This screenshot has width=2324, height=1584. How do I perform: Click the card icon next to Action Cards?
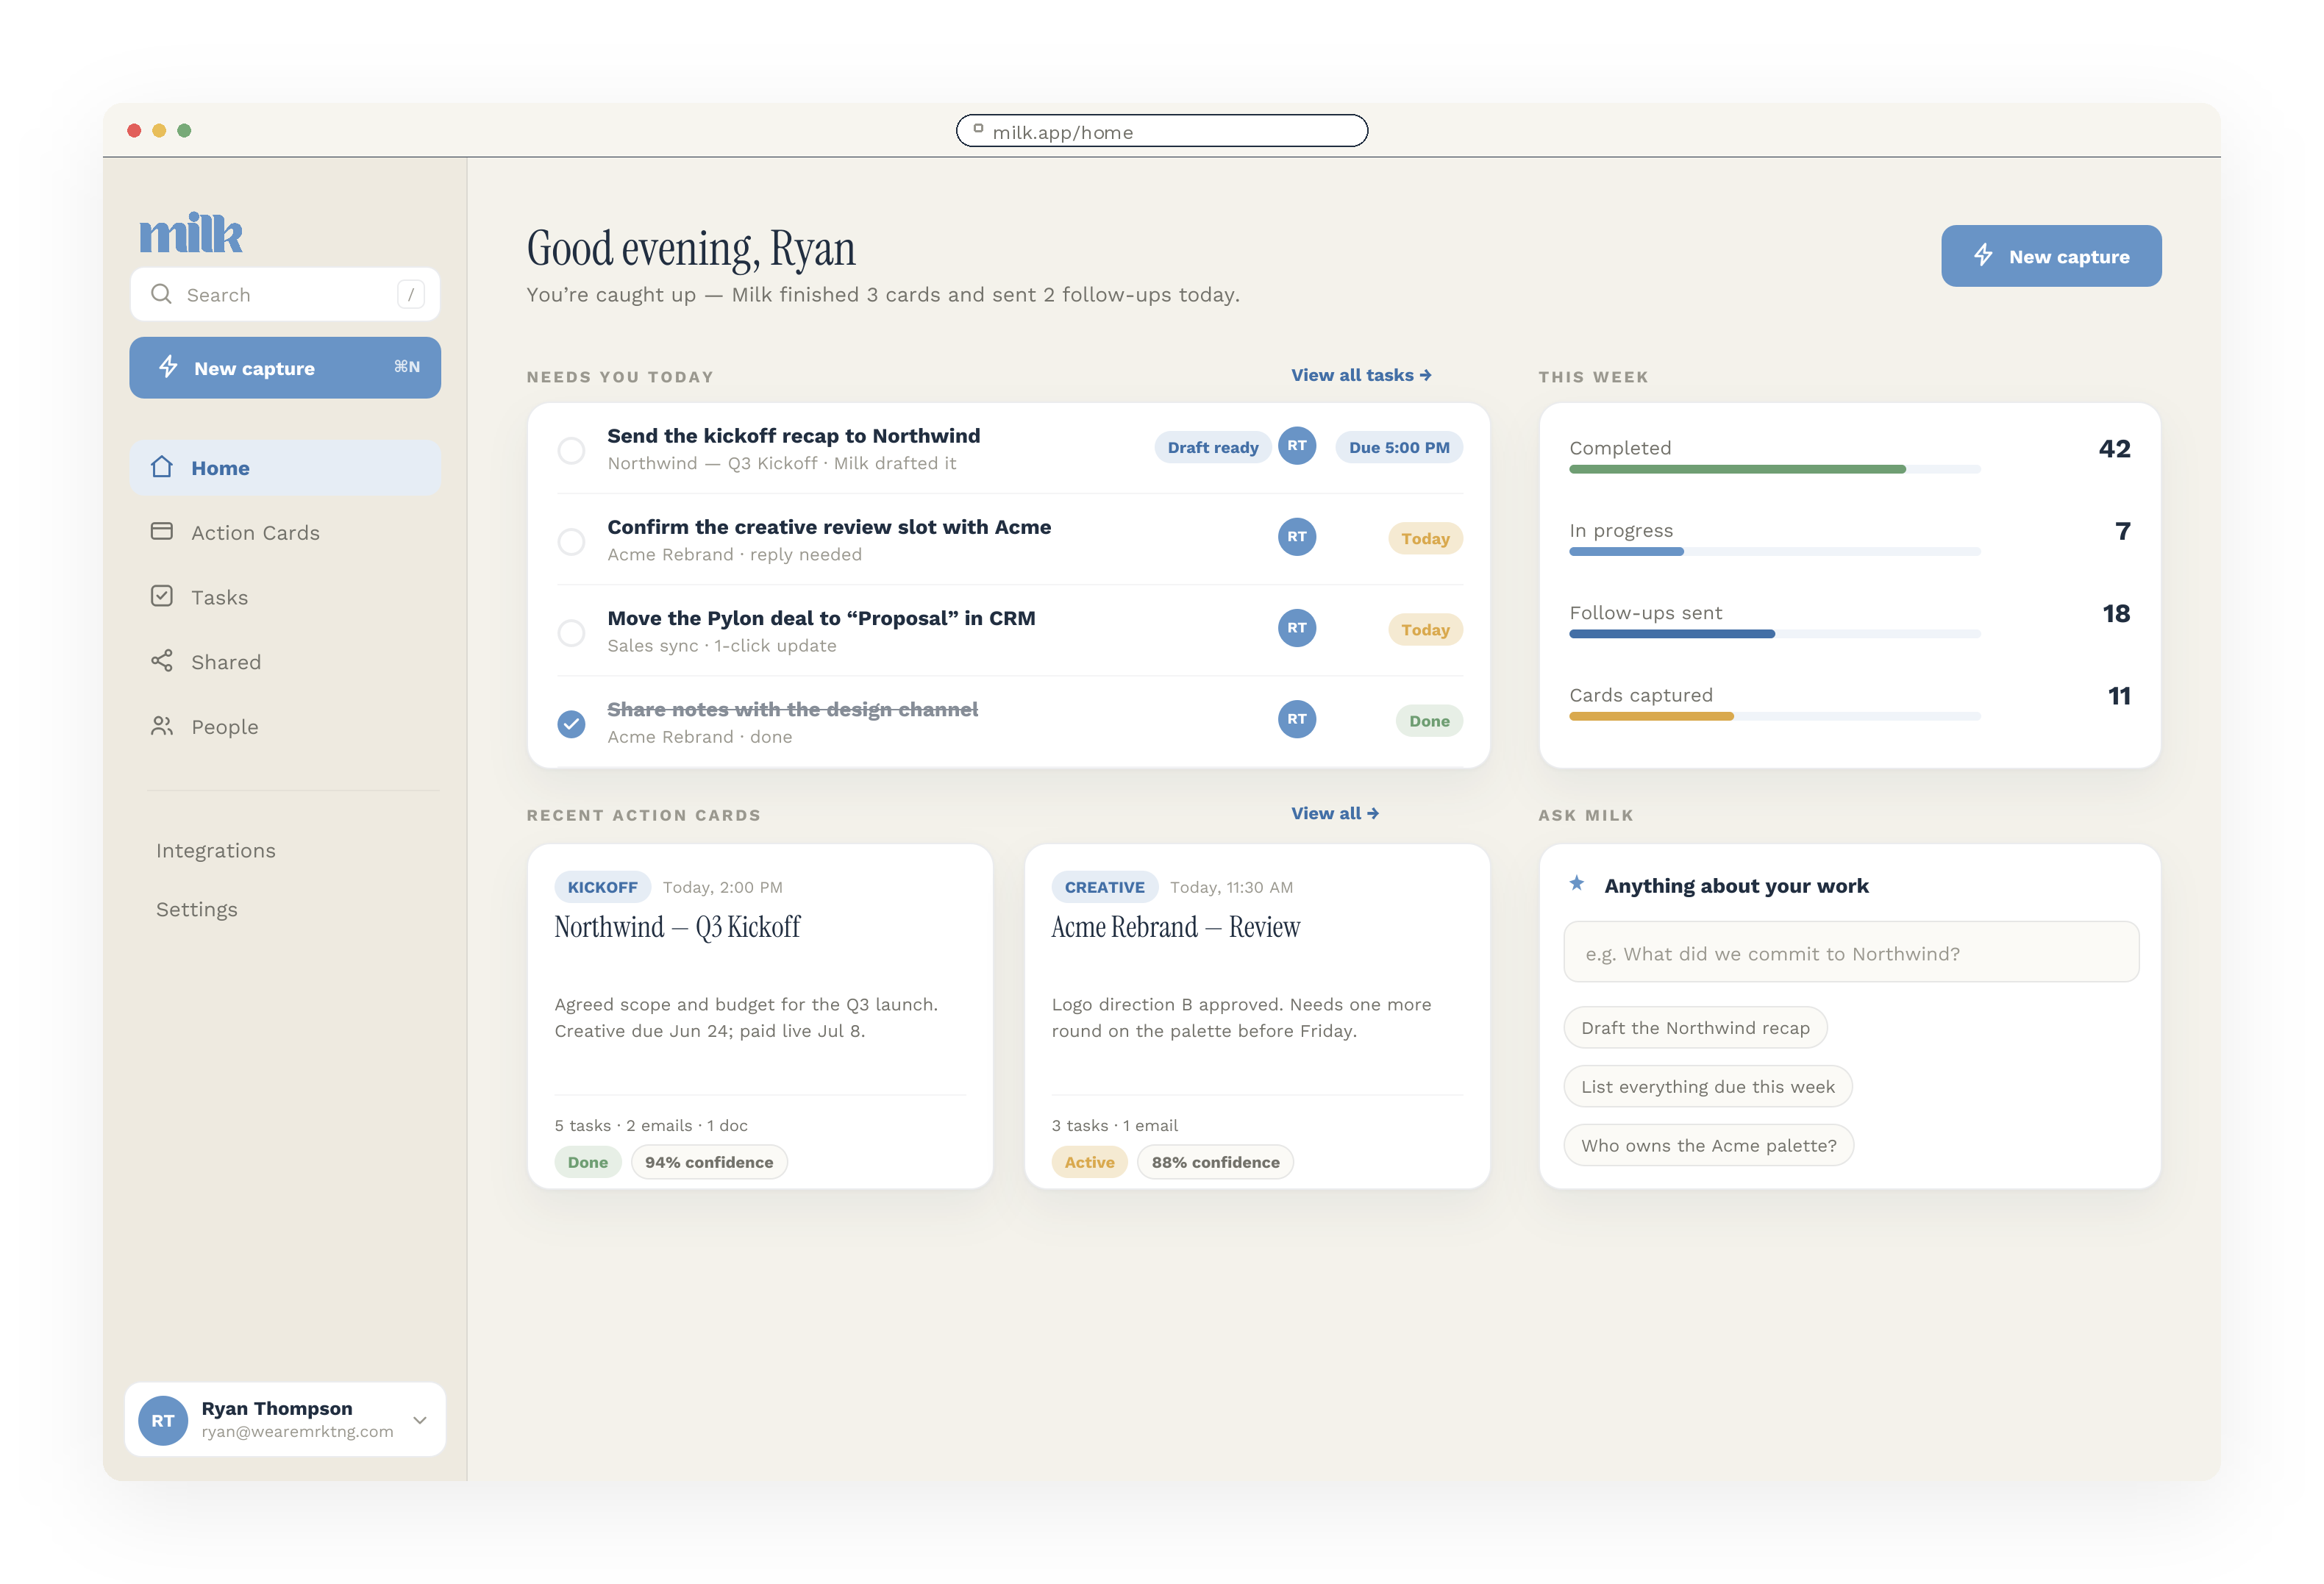pos(162,531)
